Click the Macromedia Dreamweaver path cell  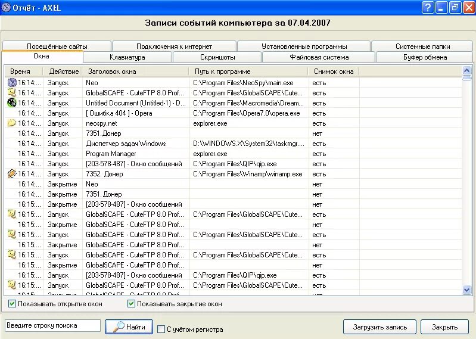(x=248, y=103)
